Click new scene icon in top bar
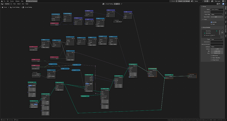Viewport: 227px width, 121px height. pos(208,1)
